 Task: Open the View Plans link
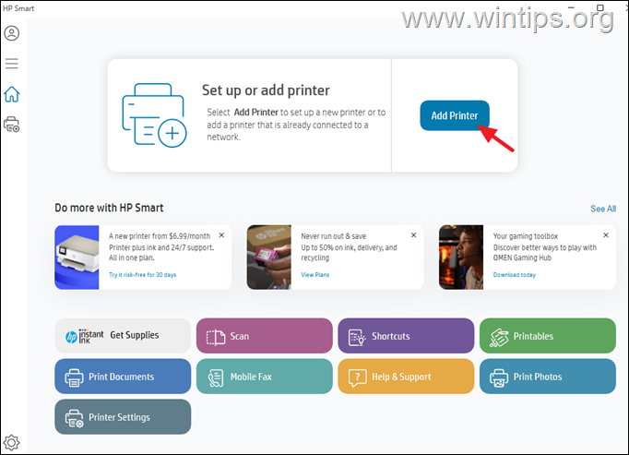pyautogui.click(x=314, y=275)
